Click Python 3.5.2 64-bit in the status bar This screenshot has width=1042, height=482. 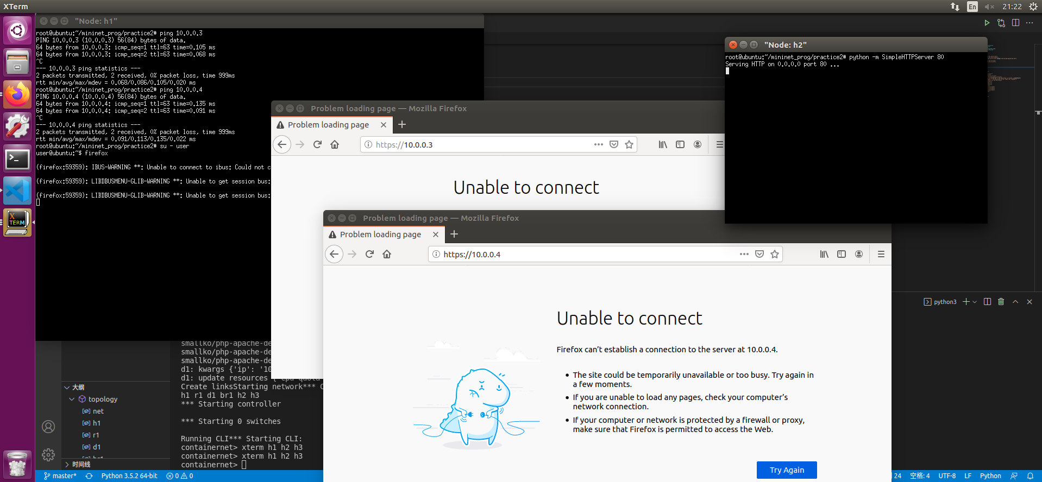129,476
